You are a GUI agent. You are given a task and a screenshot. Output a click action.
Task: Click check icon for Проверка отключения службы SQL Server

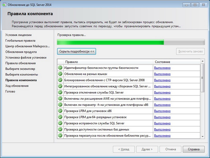(x=60, y=92)
